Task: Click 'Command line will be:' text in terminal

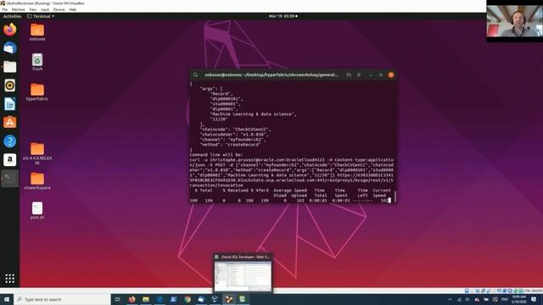Action: pyautogui.click(x=216, y=155)
